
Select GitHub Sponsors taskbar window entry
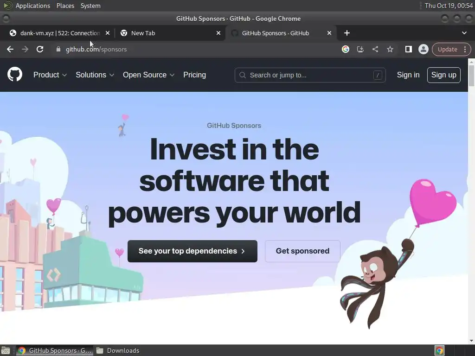[55, 350]
